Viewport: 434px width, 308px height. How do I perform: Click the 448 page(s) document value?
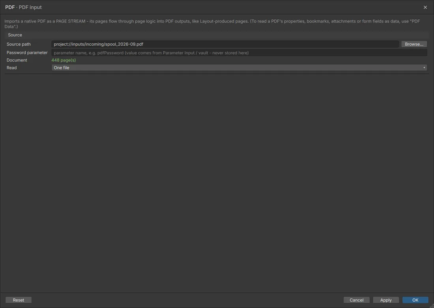tap(64, 60)
